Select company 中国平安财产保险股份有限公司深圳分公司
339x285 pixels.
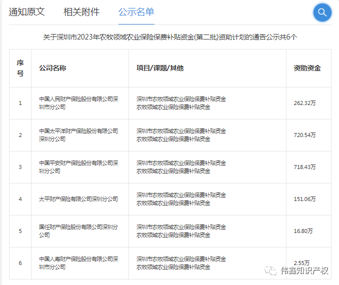tap(78, 167)
